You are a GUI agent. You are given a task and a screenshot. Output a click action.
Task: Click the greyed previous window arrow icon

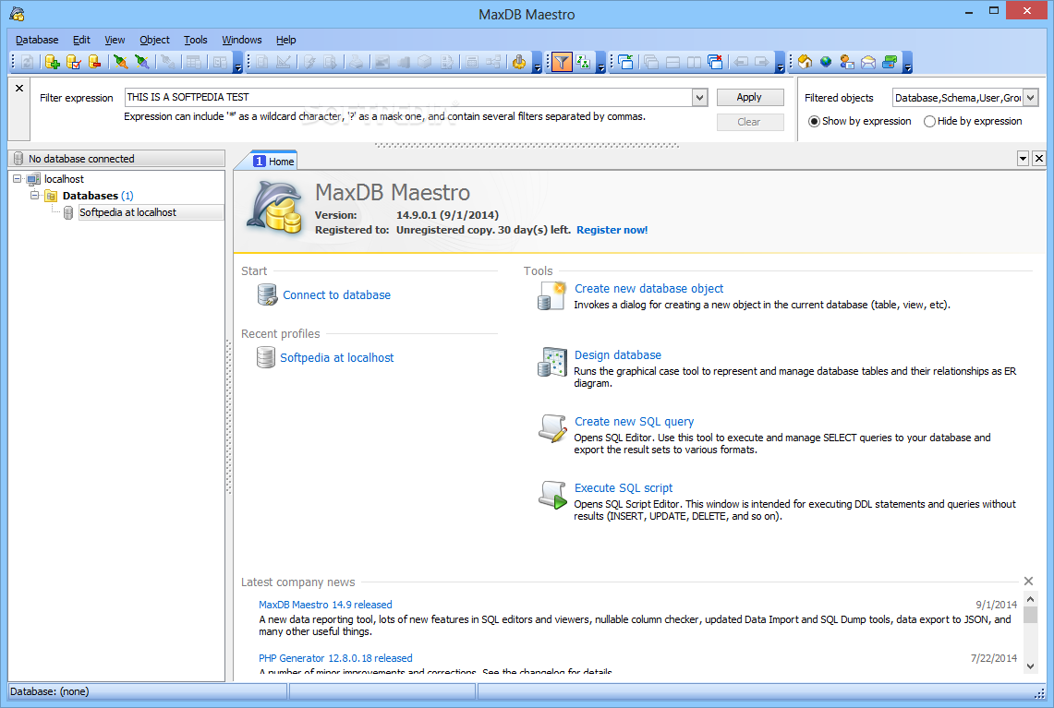point(742,63)
